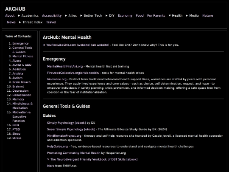
Task: Jump to General Tools & Guides in contents
Action: coord(22,50)
